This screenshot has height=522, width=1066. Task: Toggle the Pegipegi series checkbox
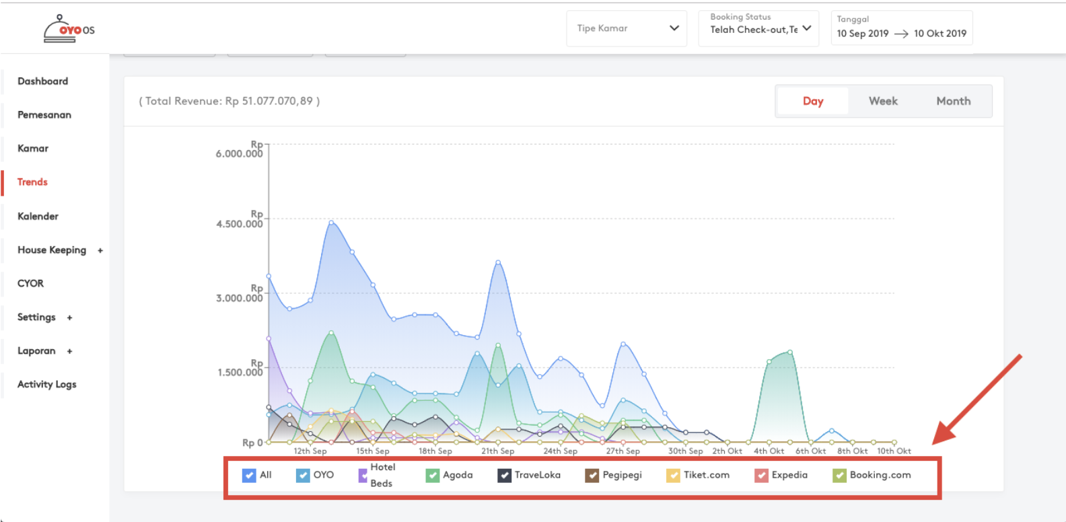pyautogui.click(x=592, y=476)
